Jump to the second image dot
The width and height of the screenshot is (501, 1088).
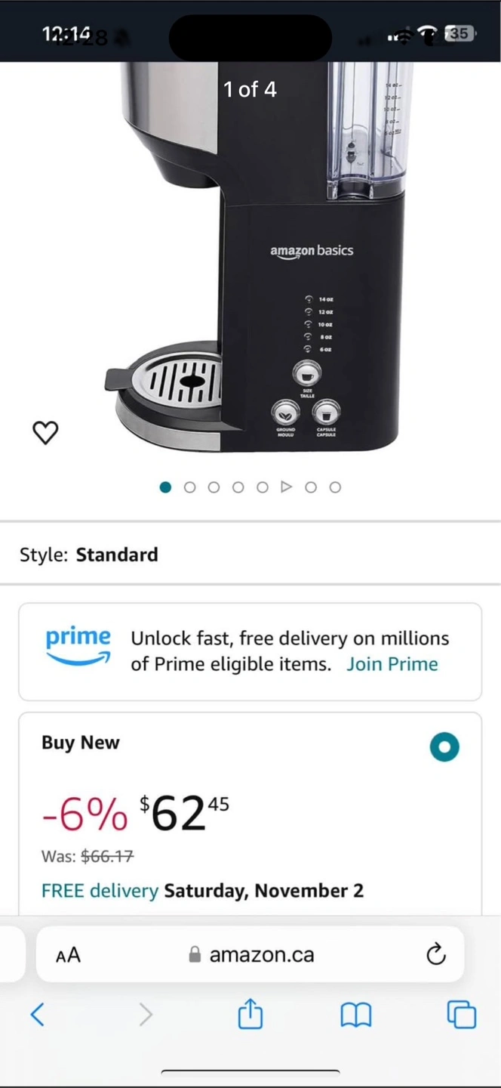click(189, 487)
